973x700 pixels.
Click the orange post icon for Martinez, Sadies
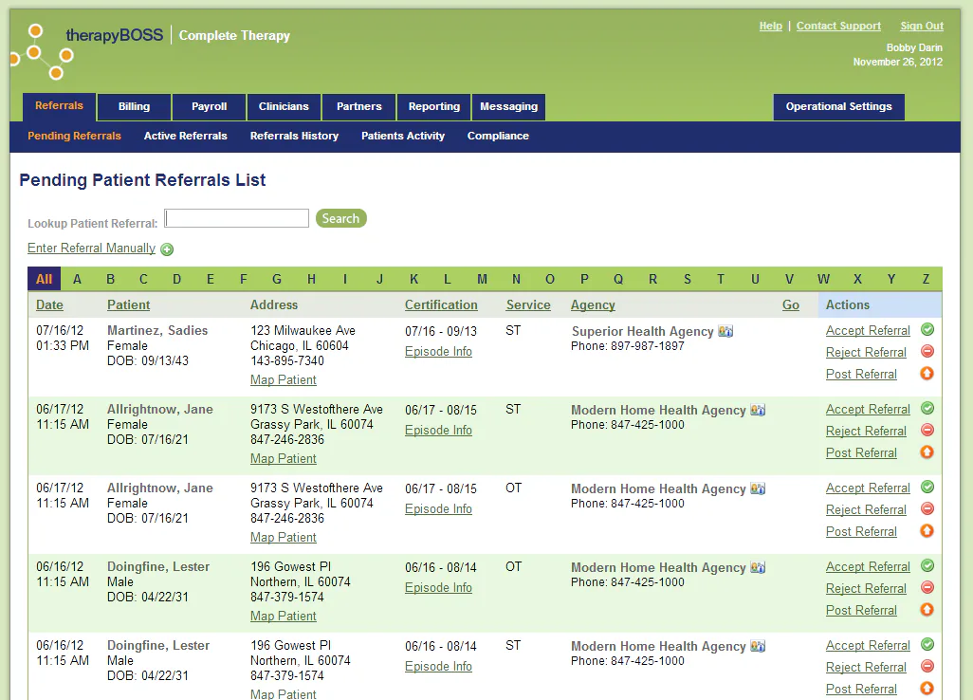[927, 373]
